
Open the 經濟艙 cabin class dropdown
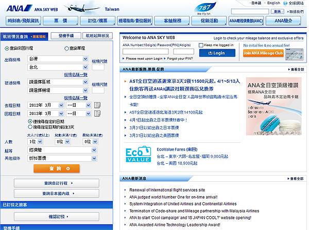point(62,150)
